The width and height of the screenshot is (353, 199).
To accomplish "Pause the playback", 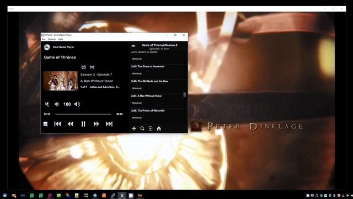I will (83, 124).
